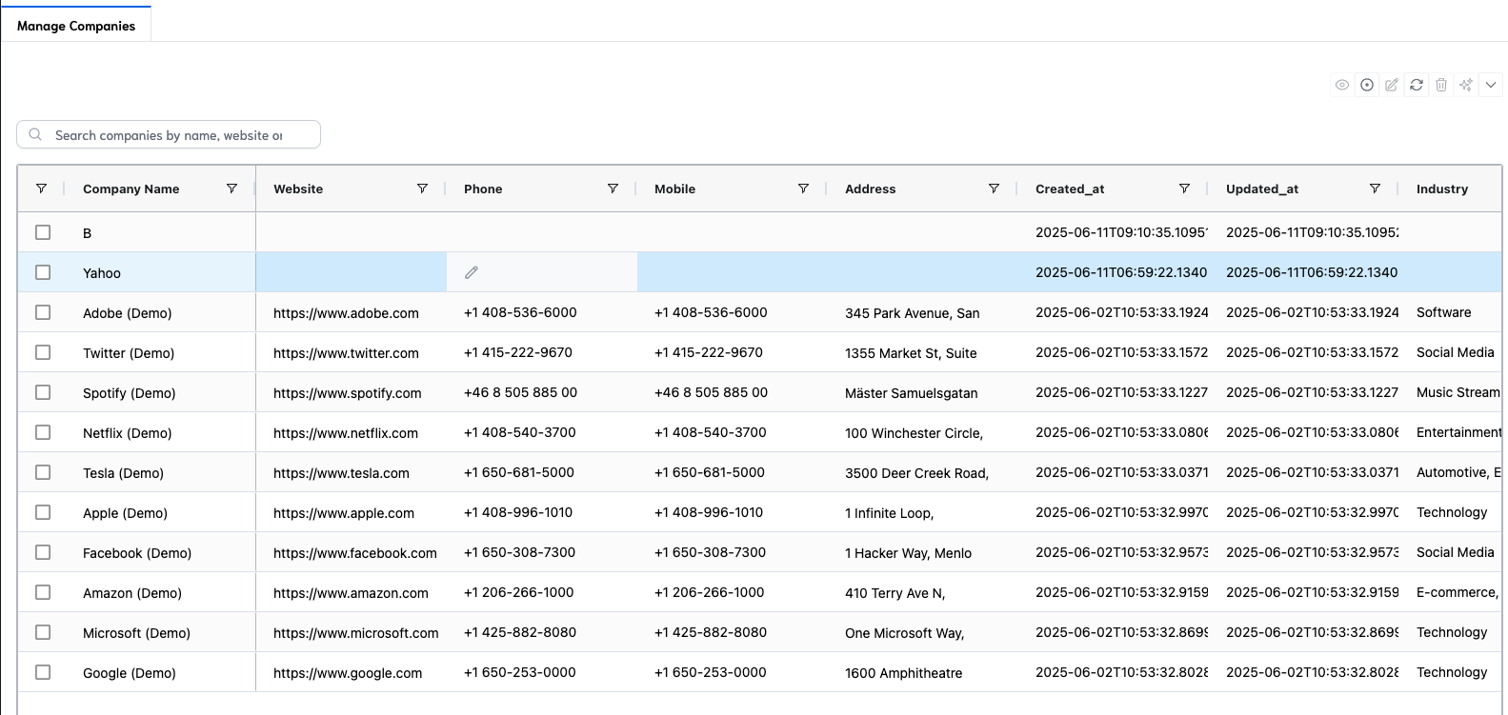Click pencil edit icon in Yahoo's Phone cell
Viewport: 1508px width, 715px height.
coord(472,272)
